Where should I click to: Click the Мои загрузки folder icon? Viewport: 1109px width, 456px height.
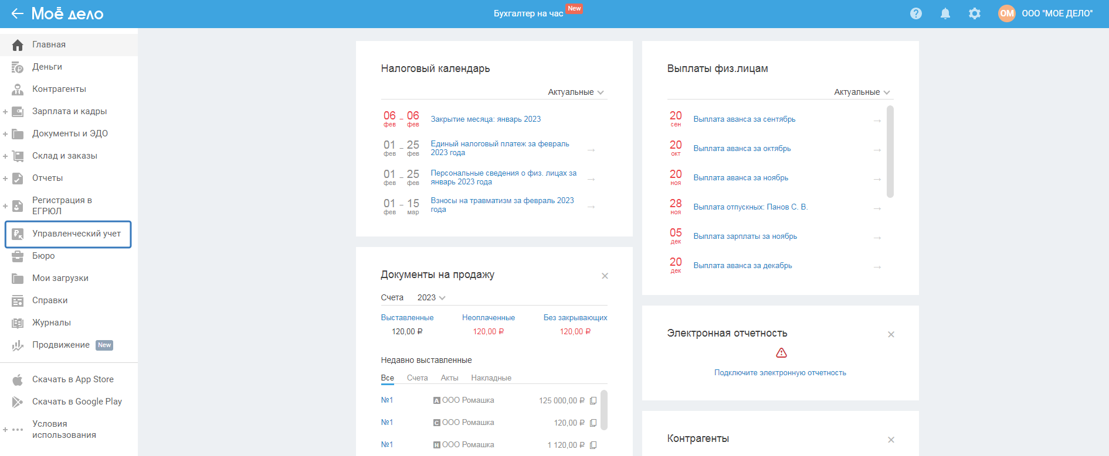18,279
